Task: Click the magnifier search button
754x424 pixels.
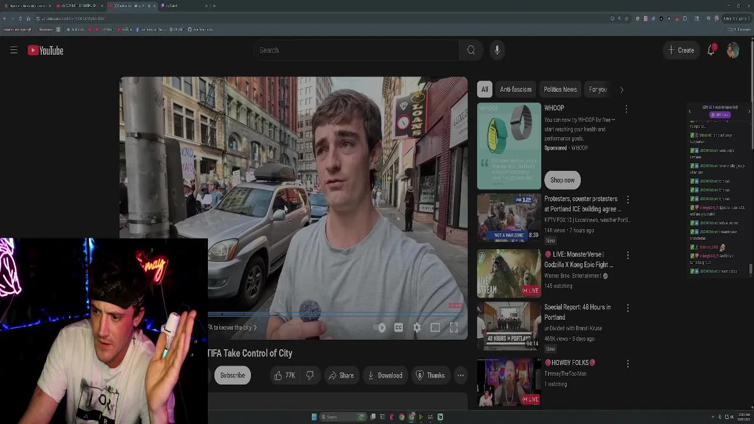Action: click(x=471, y=50)
